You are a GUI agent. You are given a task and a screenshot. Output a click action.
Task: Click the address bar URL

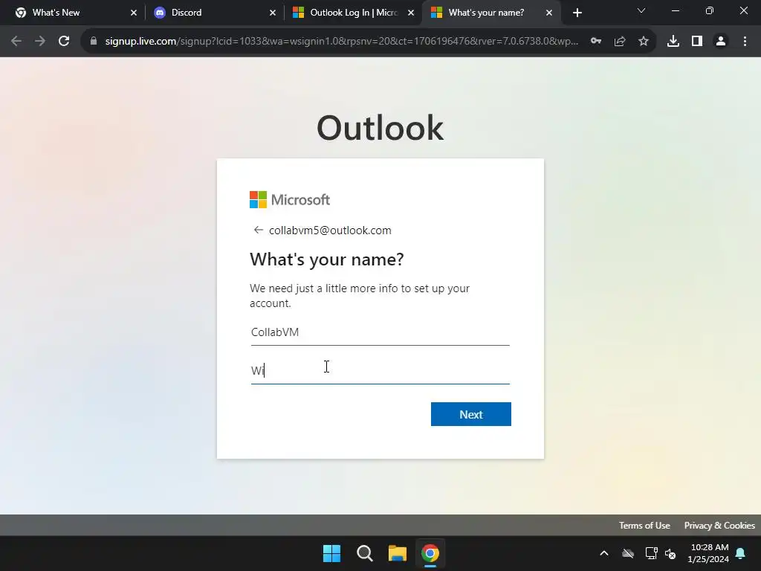pos(341,42)
